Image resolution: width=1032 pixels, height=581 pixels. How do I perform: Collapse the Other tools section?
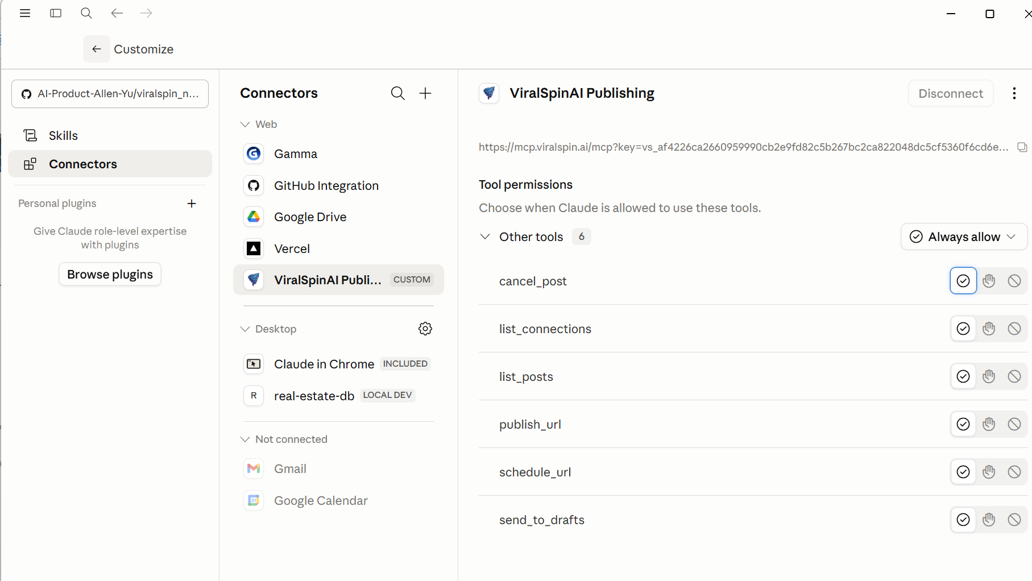485,236
